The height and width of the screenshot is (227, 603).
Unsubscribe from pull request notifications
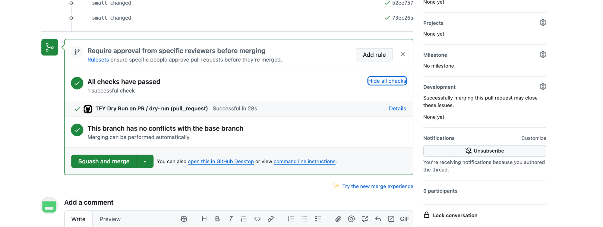pos(485,151)
